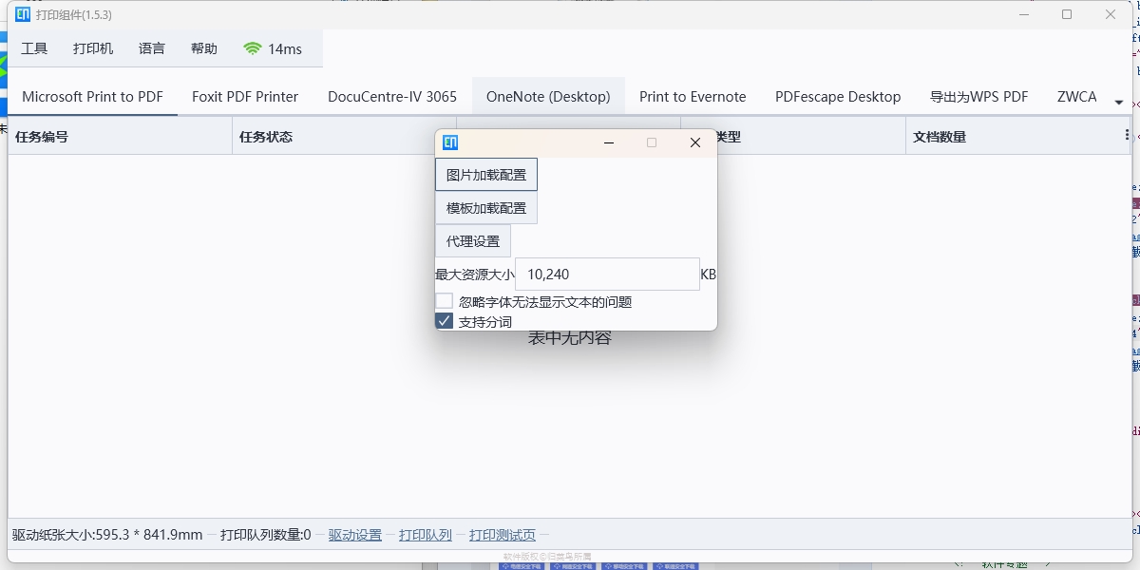Expand the printer tabs overflow arrow
Viewport: 1140px width, 570px height.
[1119, 102]
